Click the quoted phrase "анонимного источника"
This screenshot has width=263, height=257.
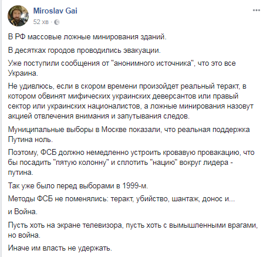point(154,63)
